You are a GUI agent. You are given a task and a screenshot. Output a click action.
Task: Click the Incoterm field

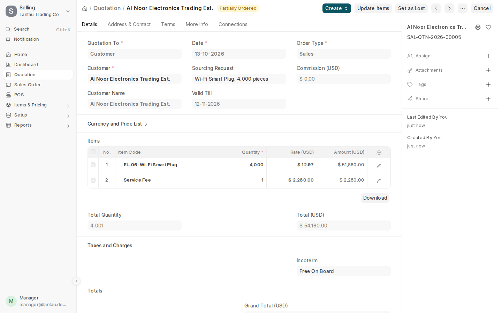tap(344, 271)
